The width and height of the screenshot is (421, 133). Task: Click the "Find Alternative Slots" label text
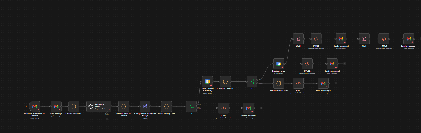(x=279, y=91)
